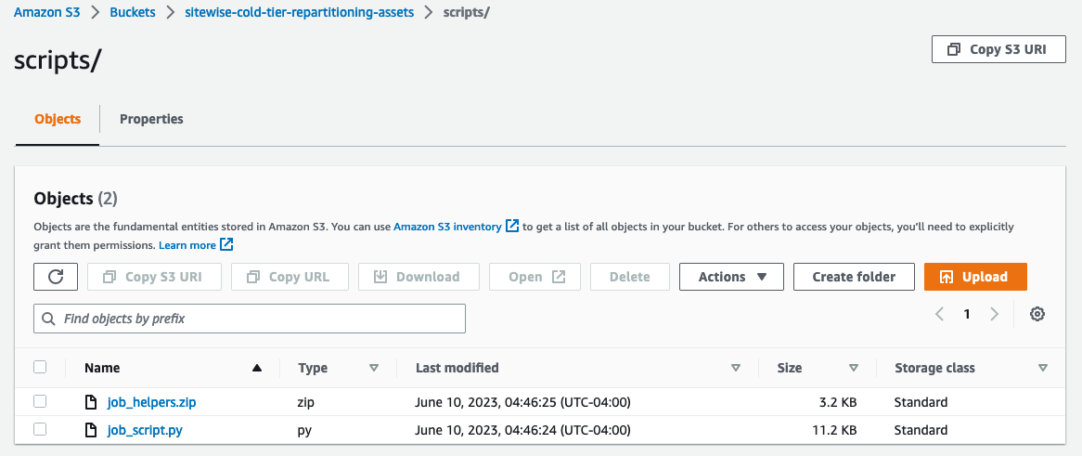
Task: Click the search magnifier icon in prefix field
Action: click(x=48, y=319)
